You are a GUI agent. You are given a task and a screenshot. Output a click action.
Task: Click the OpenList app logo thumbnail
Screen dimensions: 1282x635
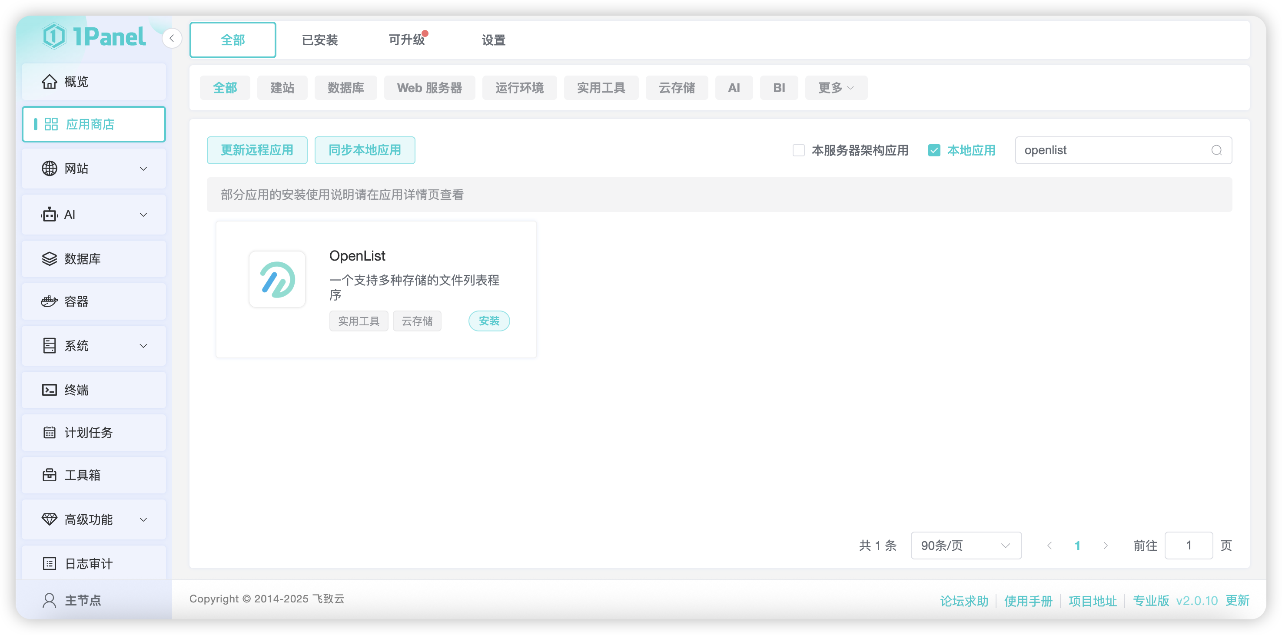[x=277, y=279]
